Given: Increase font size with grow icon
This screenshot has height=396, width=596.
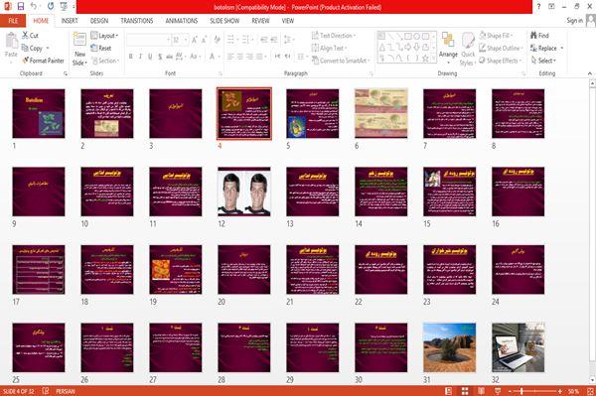Looking at the screenshot, I should click(x=195, y=40).
